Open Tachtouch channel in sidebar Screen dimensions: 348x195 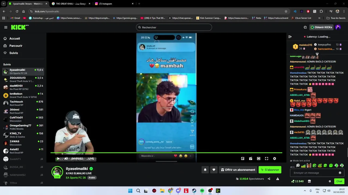[x=23, y=103]
